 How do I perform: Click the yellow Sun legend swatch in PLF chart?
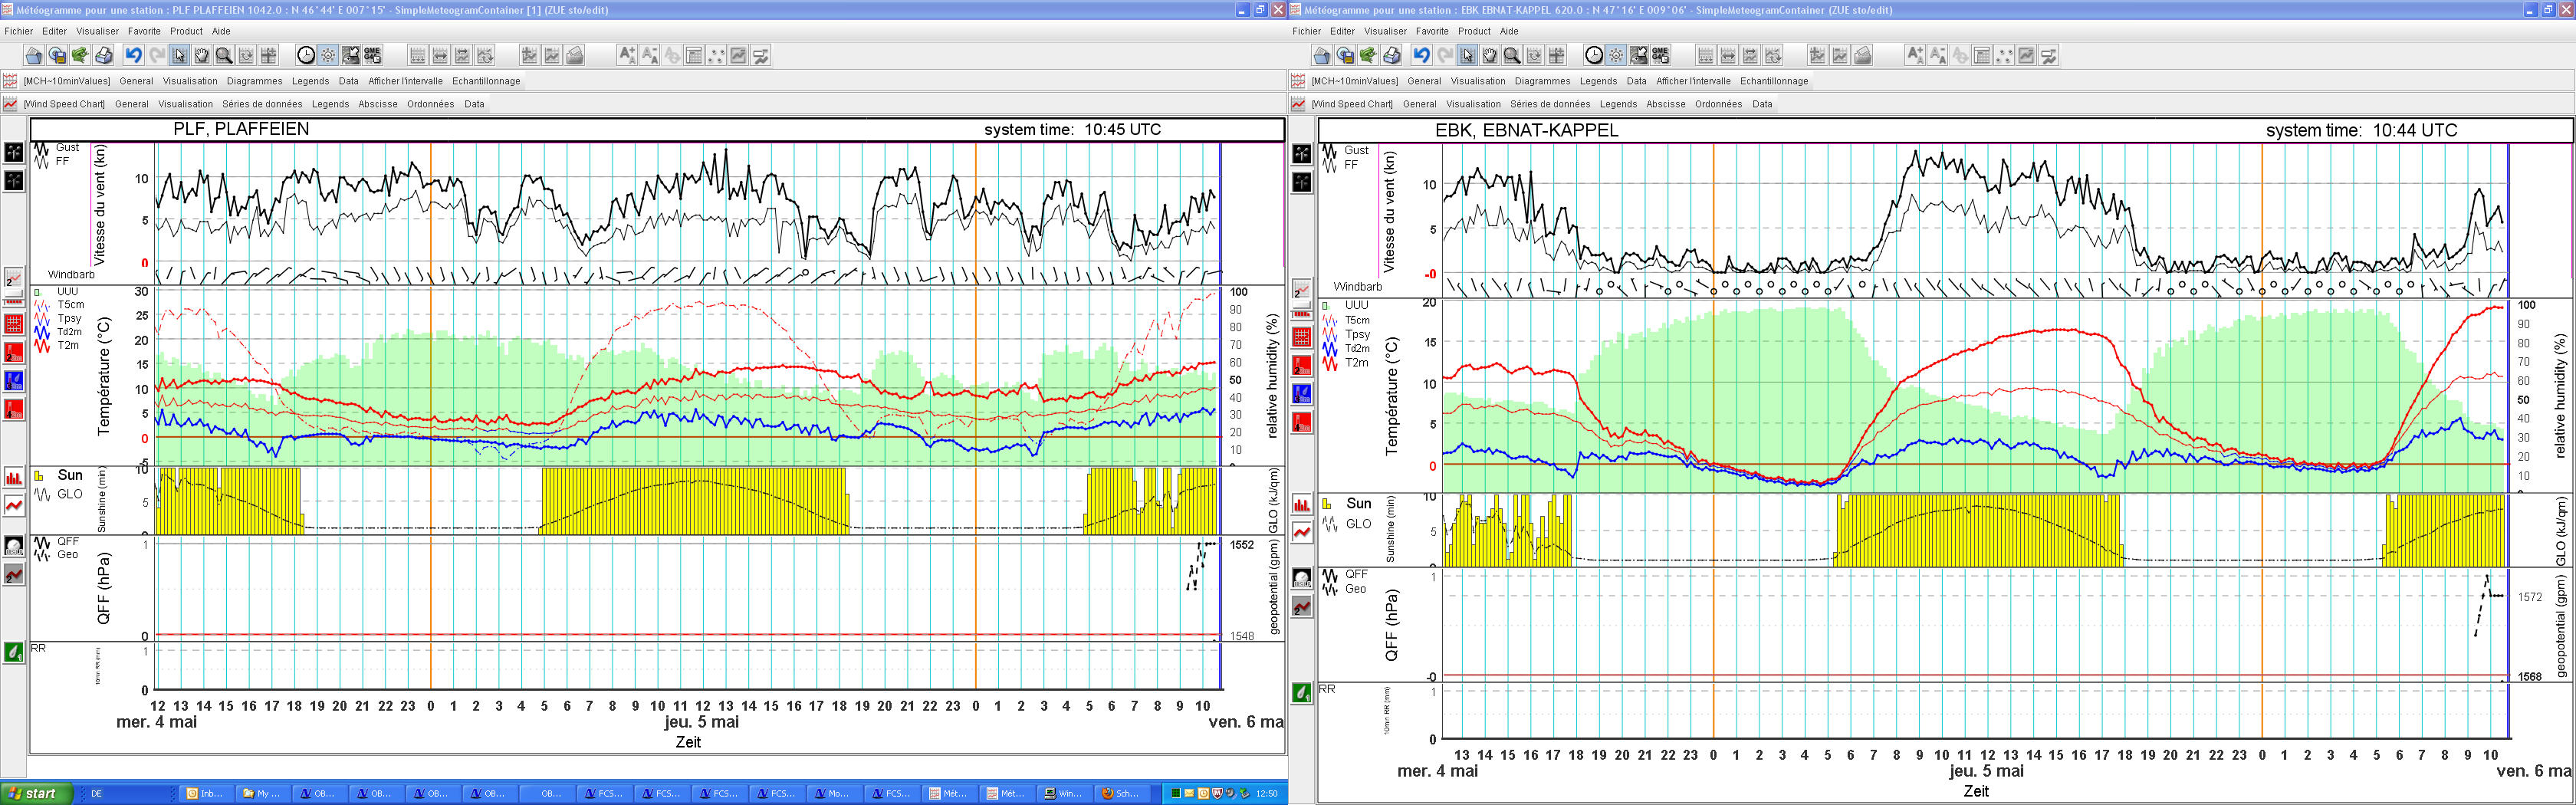[39, 476]
